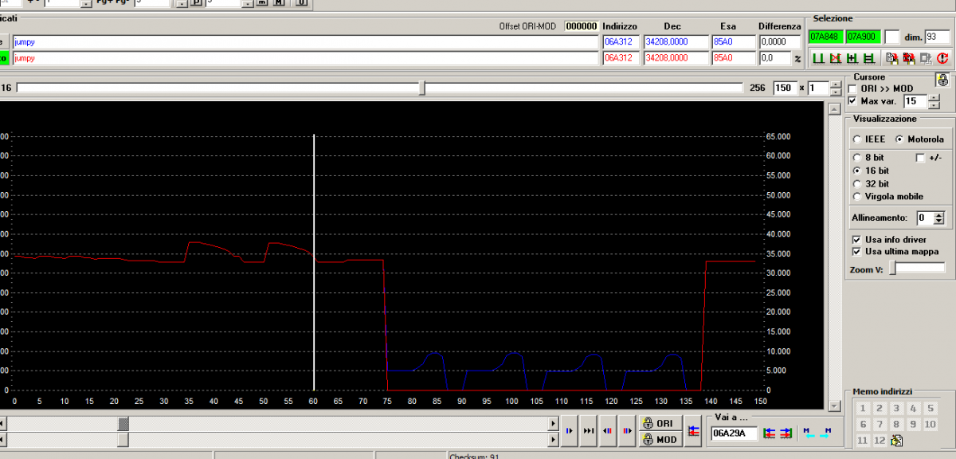Click the blue jumpy original map name field

point(305,41)
